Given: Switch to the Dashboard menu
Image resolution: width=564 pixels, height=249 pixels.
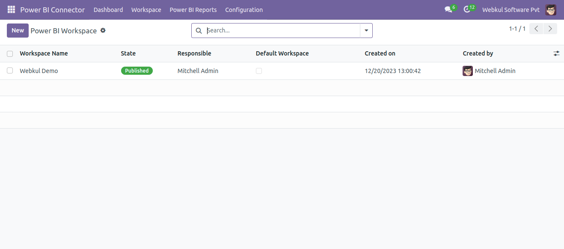Looking at the screenshot, I should coord(108,9).
